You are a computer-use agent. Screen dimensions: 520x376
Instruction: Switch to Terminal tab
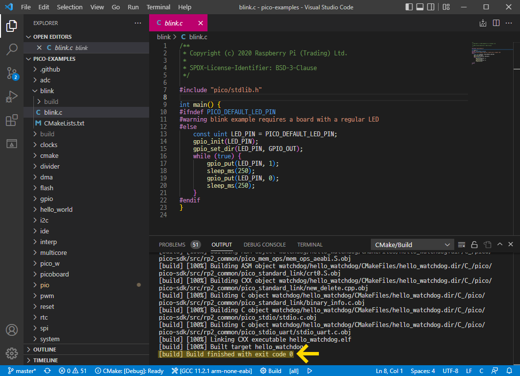310,245
